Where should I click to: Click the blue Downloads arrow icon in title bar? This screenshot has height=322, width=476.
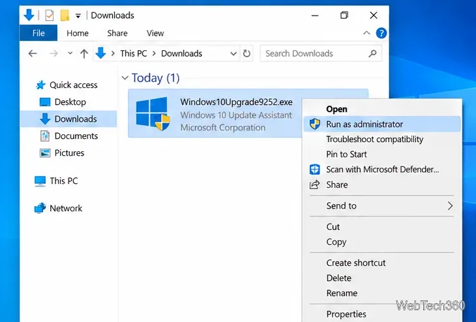pyautogui.click(x=29, y=15)
